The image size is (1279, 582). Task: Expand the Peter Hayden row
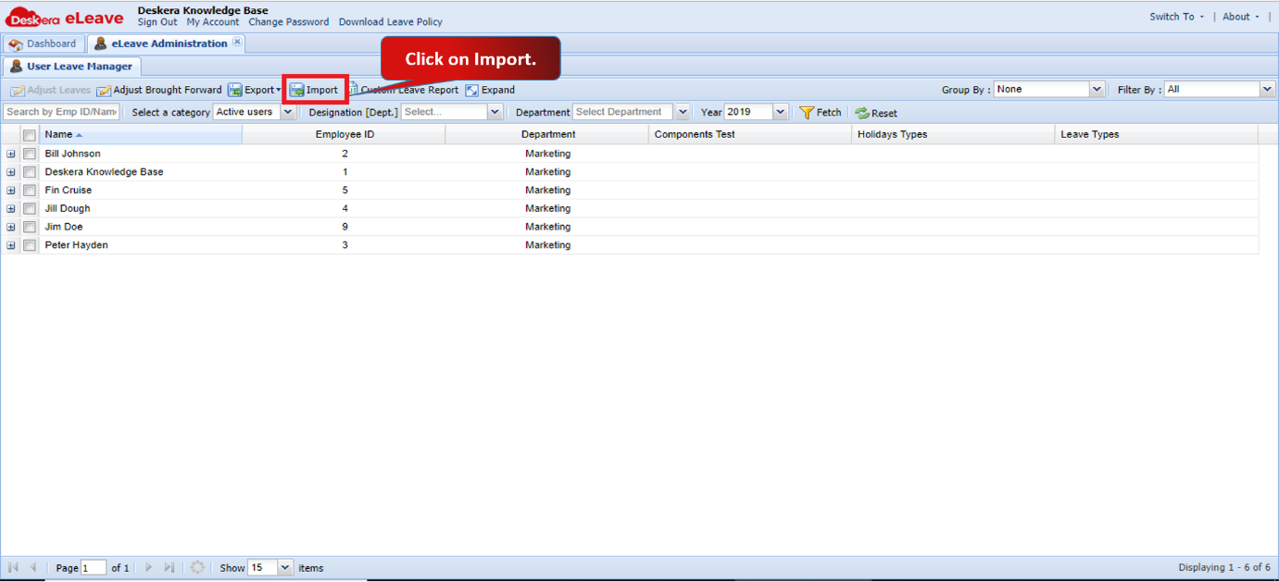11,245
